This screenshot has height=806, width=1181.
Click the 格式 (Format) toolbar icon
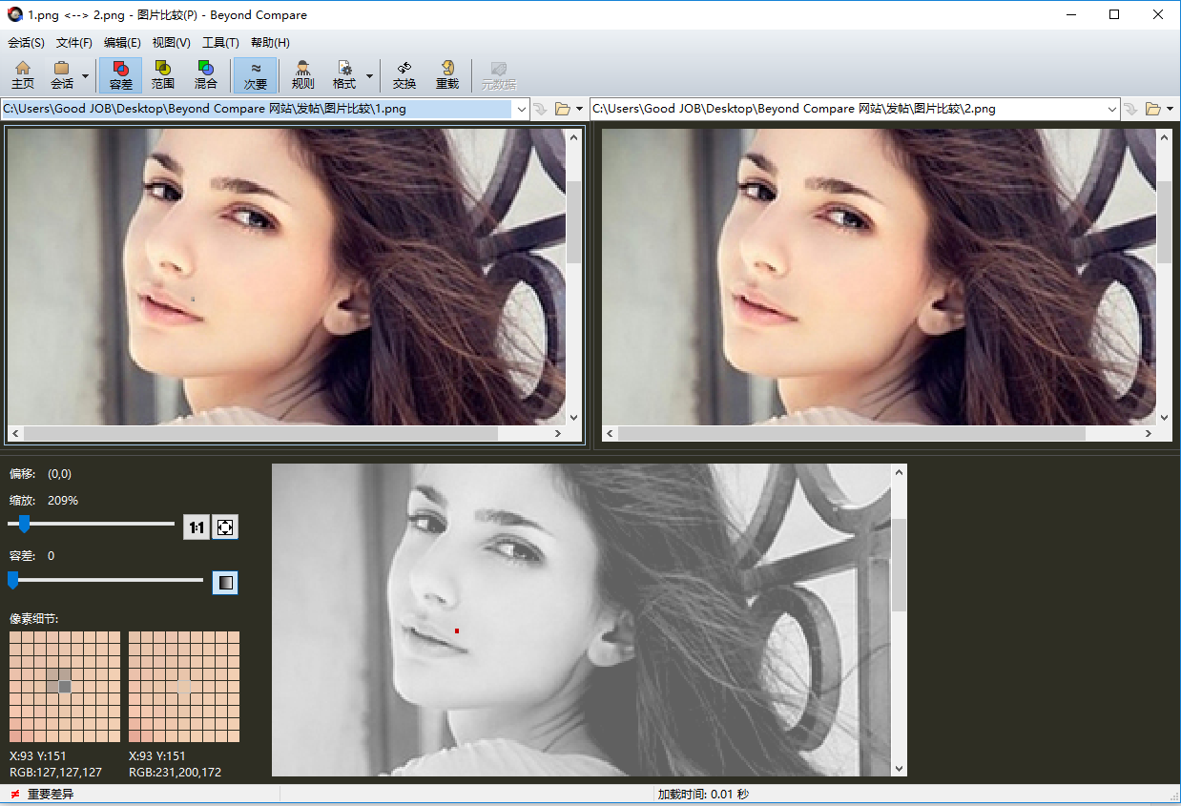click(343, 74)
